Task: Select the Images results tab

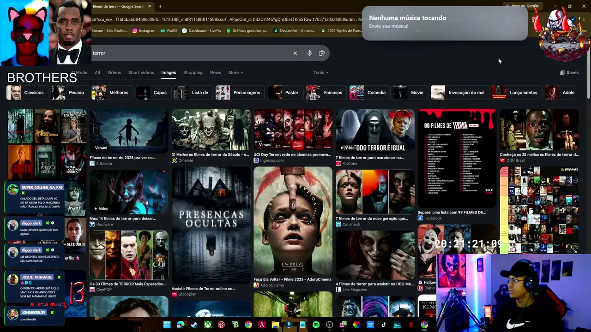Action: [x=169, y=72]
